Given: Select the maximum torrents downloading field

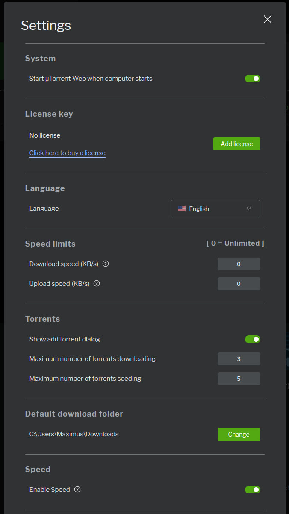Looking at the screenshot, I should coord(239,359).
